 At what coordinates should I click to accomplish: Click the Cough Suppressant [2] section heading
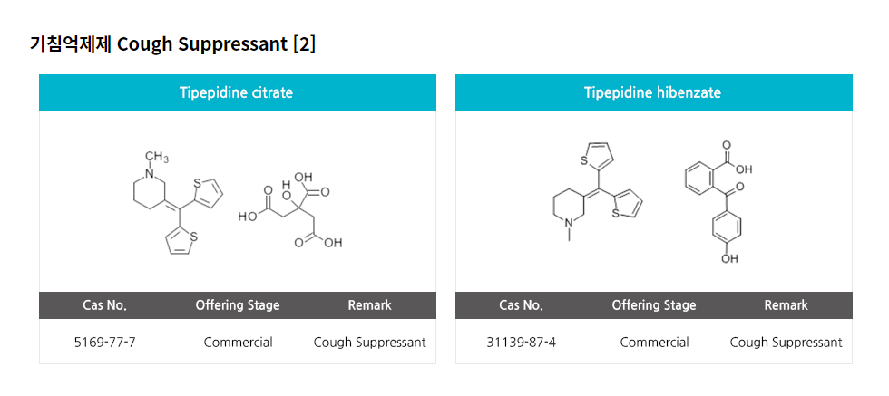[172, 44]
